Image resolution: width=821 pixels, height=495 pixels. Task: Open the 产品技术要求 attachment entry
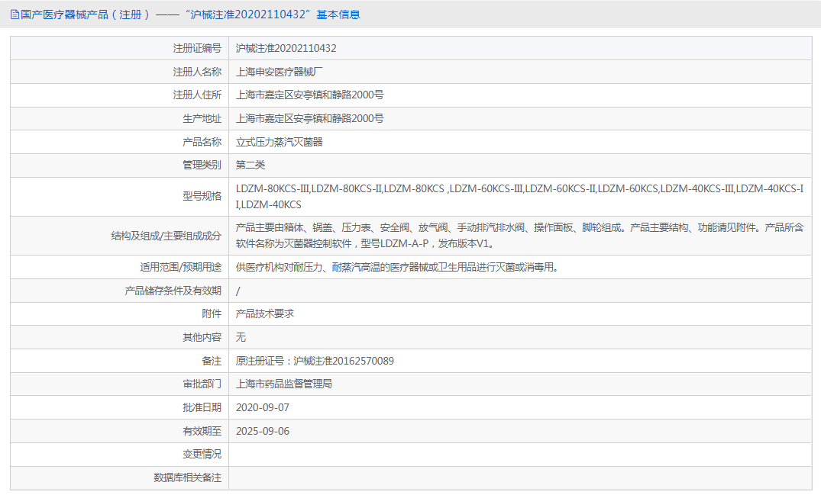[x=265, y=313]
